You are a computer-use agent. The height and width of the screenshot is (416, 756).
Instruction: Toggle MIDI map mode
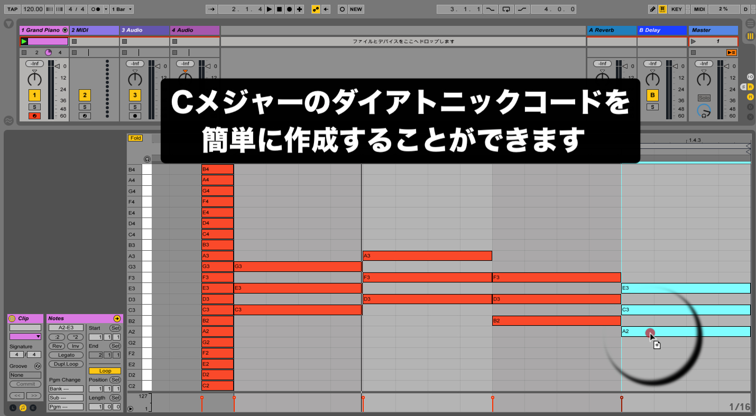[x=699, y=9]
